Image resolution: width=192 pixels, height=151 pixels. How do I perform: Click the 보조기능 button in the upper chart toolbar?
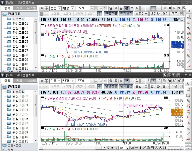142,14
